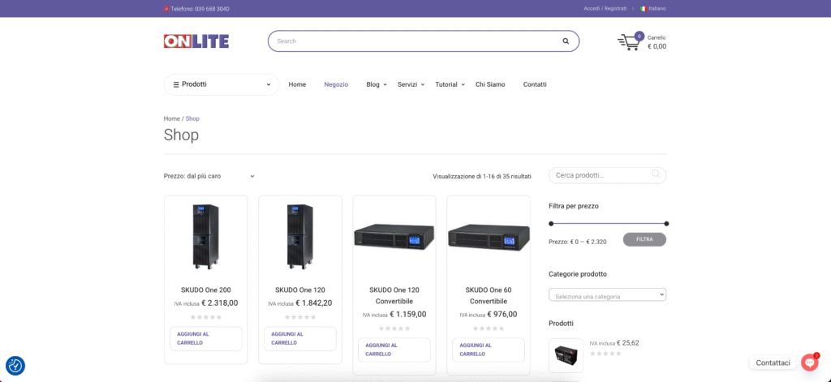
Task: Add SKUDO One 120 tower to cart
Action: point(300,338)
